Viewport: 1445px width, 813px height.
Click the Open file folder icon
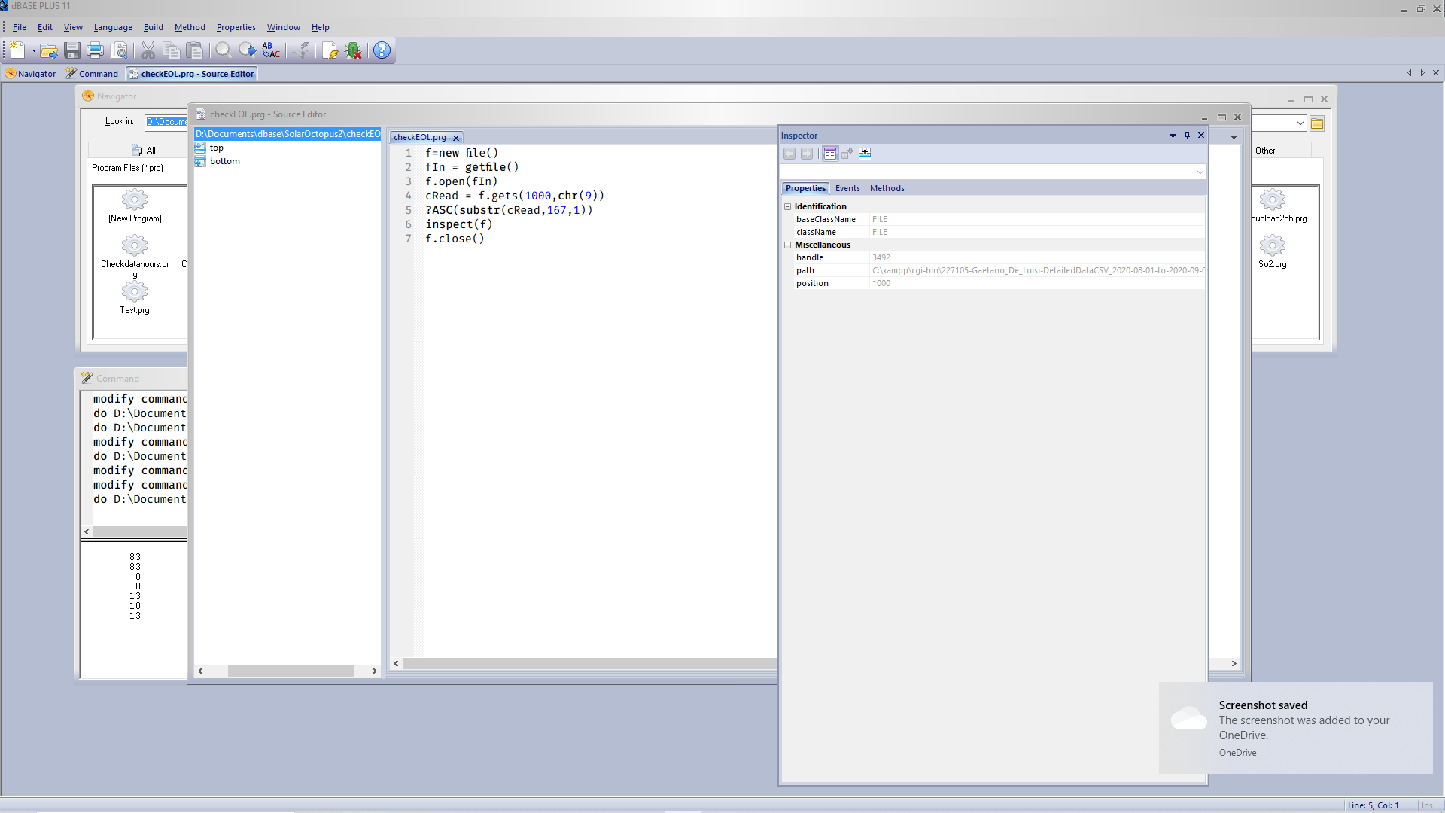[x=49, y=50]
